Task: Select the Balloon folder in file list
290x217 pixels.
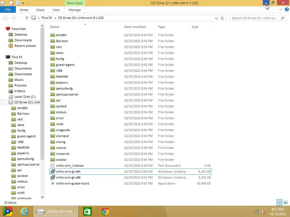Action: (62, 41)
